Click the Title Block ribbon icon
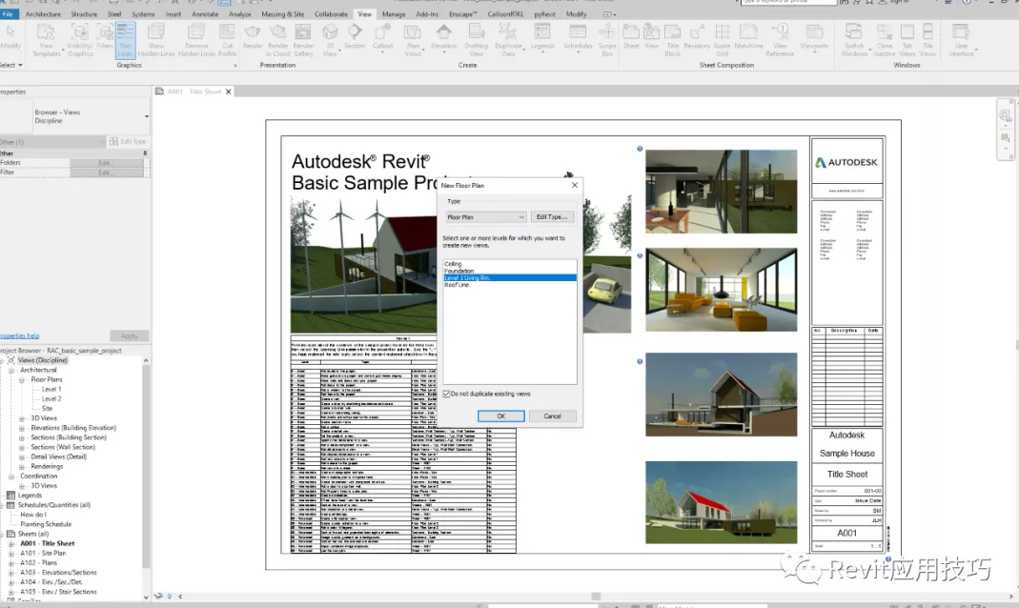 pos(673,39)
